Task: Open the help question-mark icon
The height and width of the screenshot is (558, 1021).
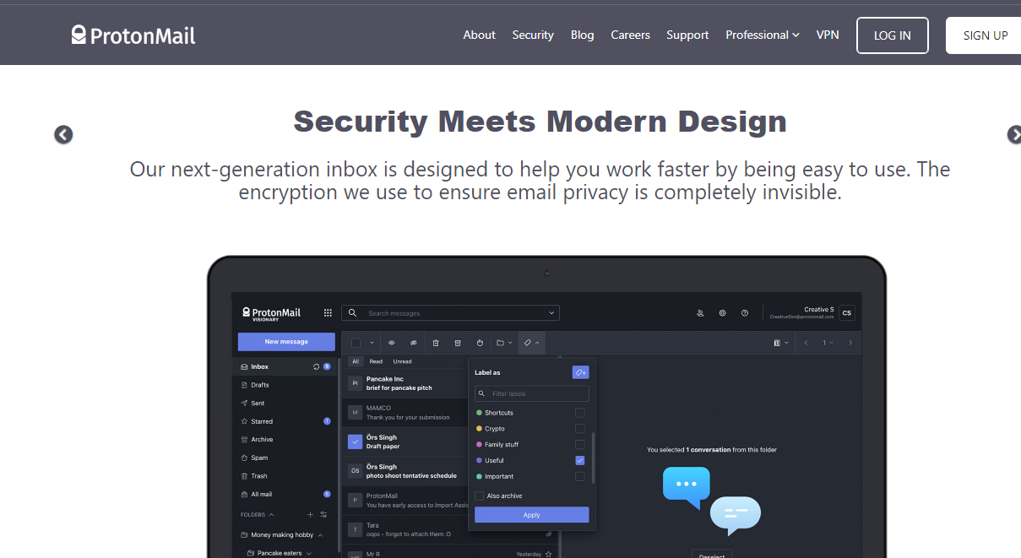Action: (745, 313)
